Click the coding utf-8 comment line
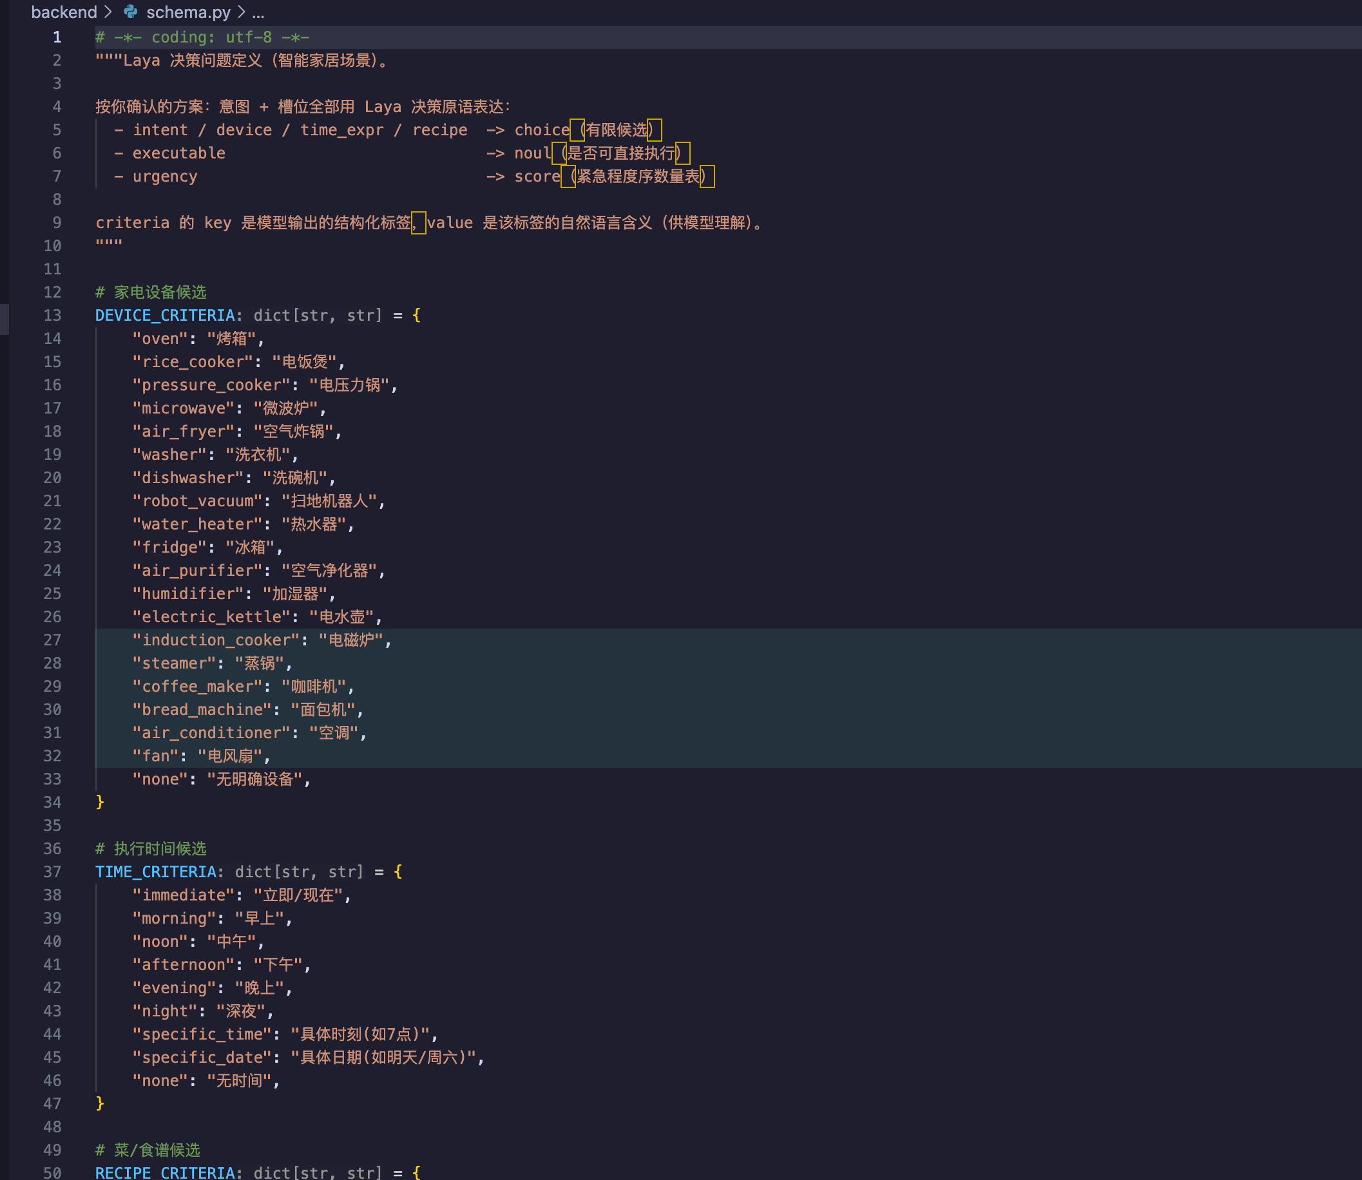This screenshot has height=1180, width=1362. pyautogui.click(x=203, y=37)
